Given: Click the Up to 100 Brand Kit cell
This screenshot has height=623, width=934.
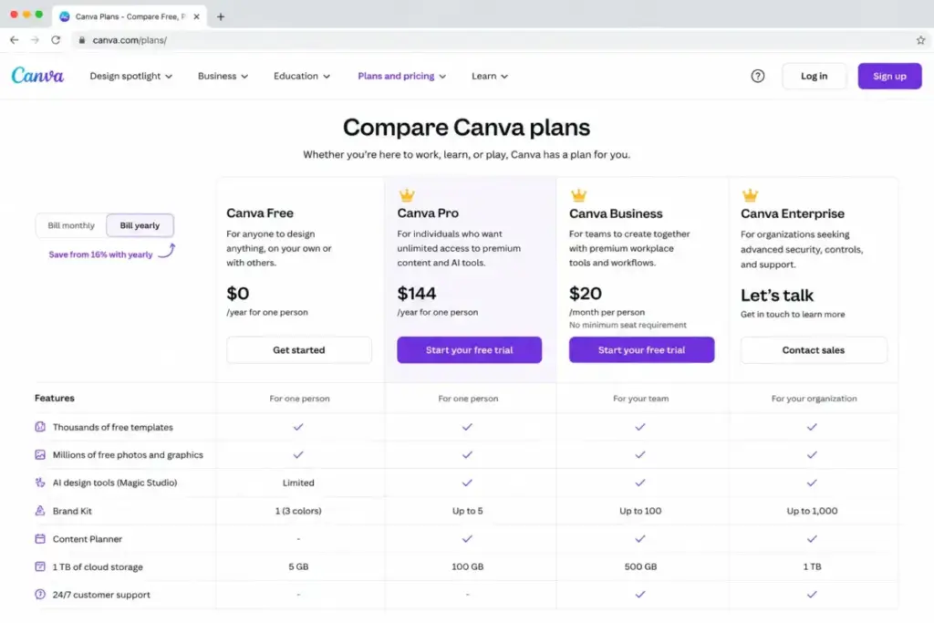Looking at the screenshot, I should tap(640, 511).
